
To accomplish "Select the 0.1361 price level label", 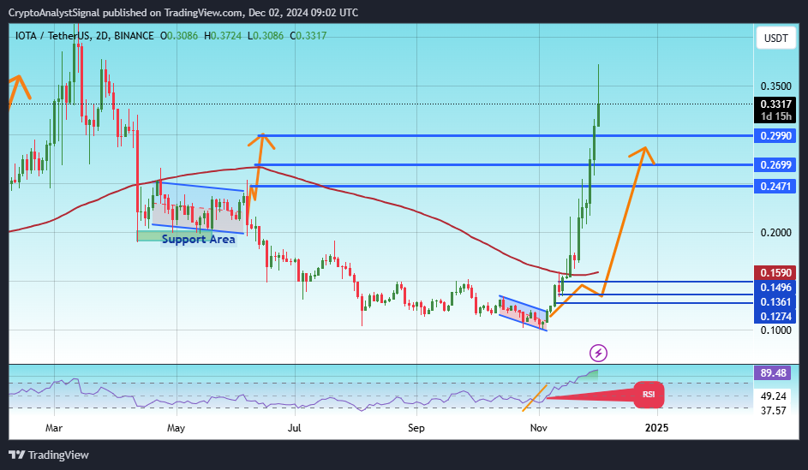I will (x=775, y=301).
